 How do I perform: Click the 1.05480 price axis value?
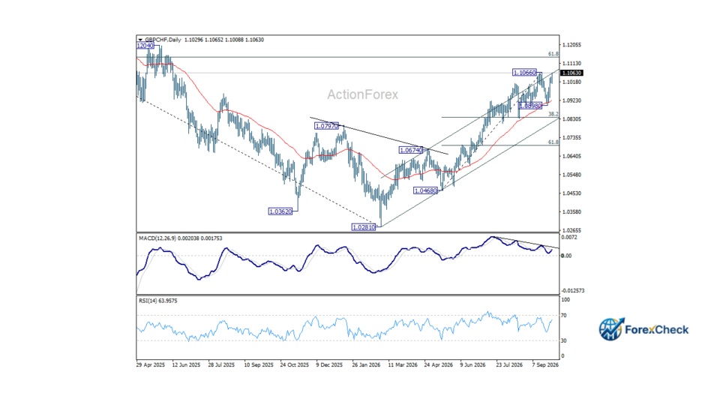pos(572,175)
